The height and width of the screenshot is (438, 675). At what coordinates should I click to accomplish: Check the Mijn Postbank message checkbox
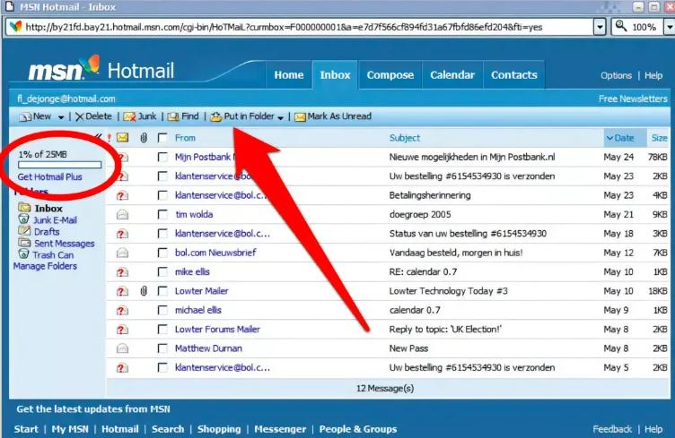coord(162,157)
